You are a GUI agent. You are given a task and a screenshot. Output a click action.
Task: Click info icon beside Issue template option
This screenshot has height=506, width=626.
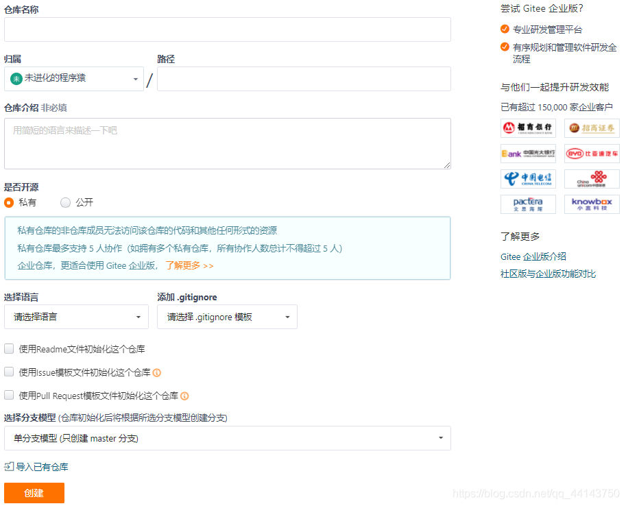click(x=157, y=372)
